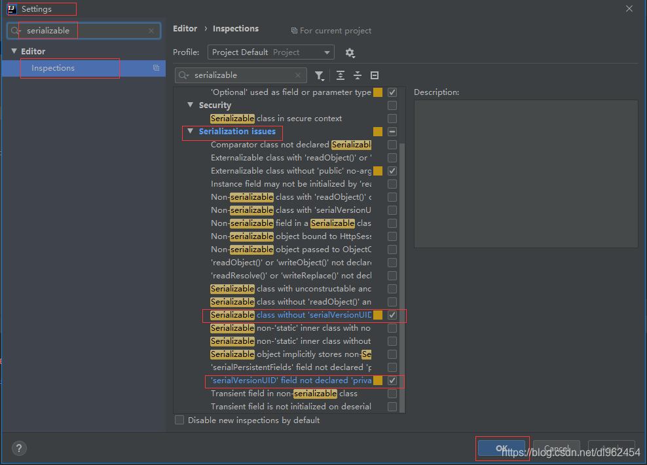Select 'Serializable non-static inner class with no' row
The height and width of the screenshot is (465, 647).
(x=291, y=328)
